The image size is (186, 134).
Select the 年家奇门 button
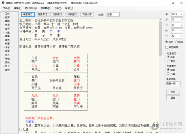coord(28,14)
